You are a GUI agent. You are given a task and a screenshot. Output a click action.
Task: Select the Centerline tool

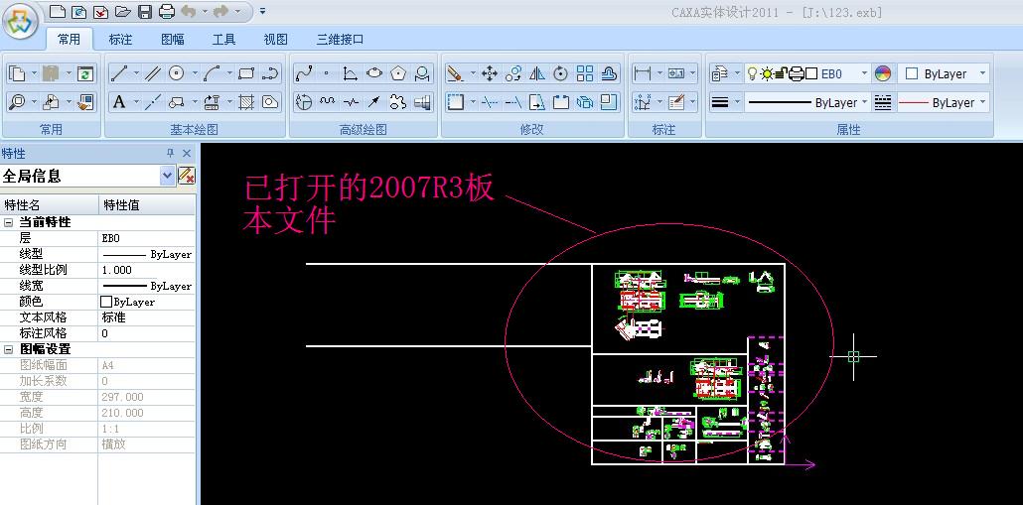coord(152,102)
